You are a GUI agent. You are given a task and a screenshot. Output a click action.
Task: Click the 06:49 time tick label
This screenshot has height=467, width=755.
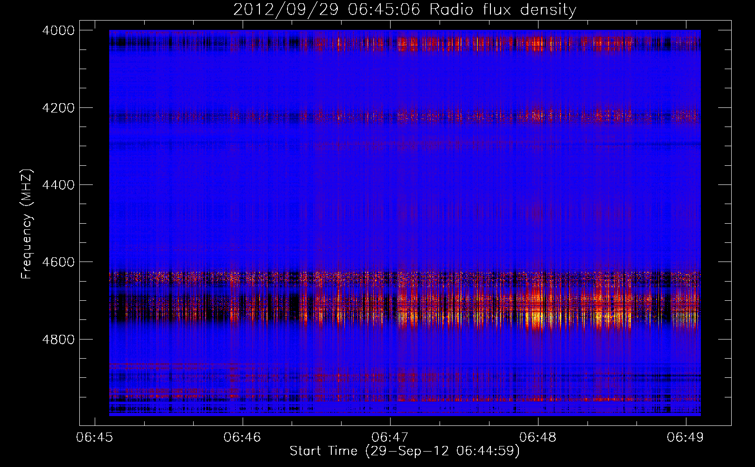[685, 437]
